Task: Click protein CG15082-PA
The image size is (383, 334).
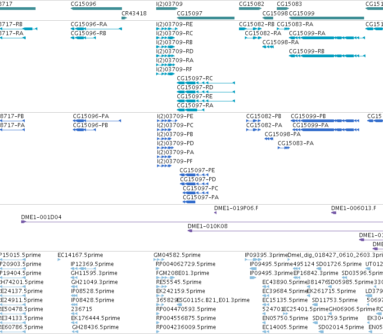Action: (264, 125)
